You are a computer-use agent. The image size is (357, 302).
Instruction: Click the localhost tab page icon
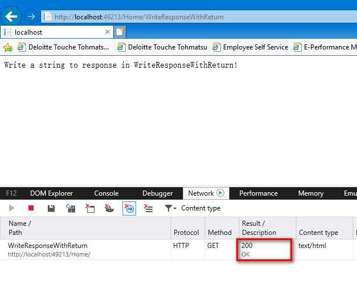(x=8, y=32)
